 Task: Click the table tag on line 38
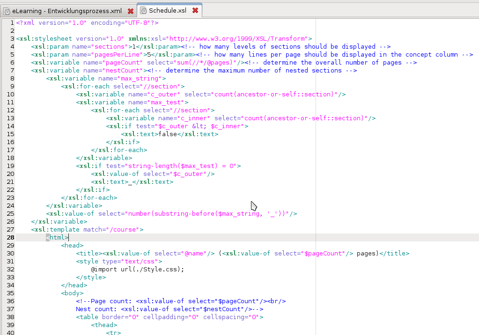169,317
